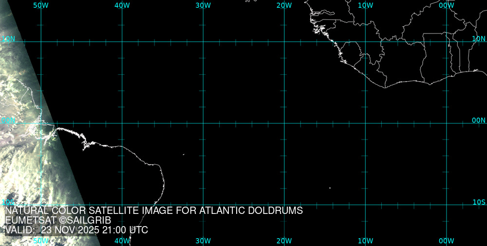Click the 10N latitude label on left edge
Viewport: 487px width, 246px height.
(8, 38)
